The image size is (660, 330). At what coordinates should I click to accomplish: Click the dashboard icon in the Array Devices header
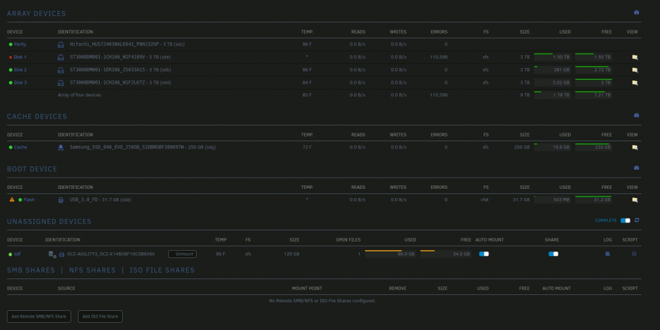636,13
